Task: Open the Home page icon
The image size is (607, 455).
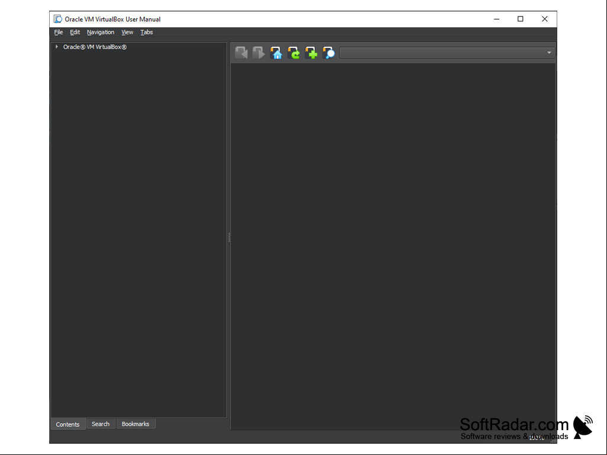Action: point(276,53)
